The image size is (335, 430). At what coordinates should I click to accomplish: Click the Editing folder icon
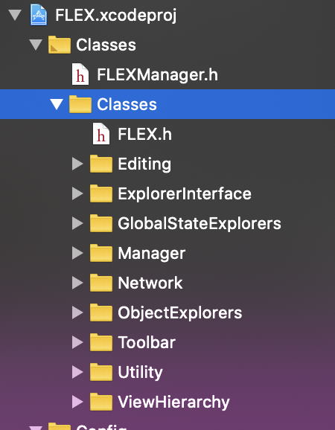coord(101,164)
